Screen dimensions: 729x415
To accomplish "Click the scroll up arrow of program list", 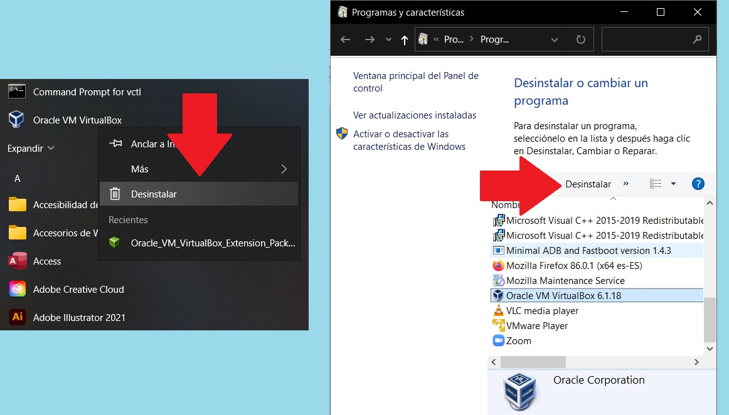I will point(710,203).
